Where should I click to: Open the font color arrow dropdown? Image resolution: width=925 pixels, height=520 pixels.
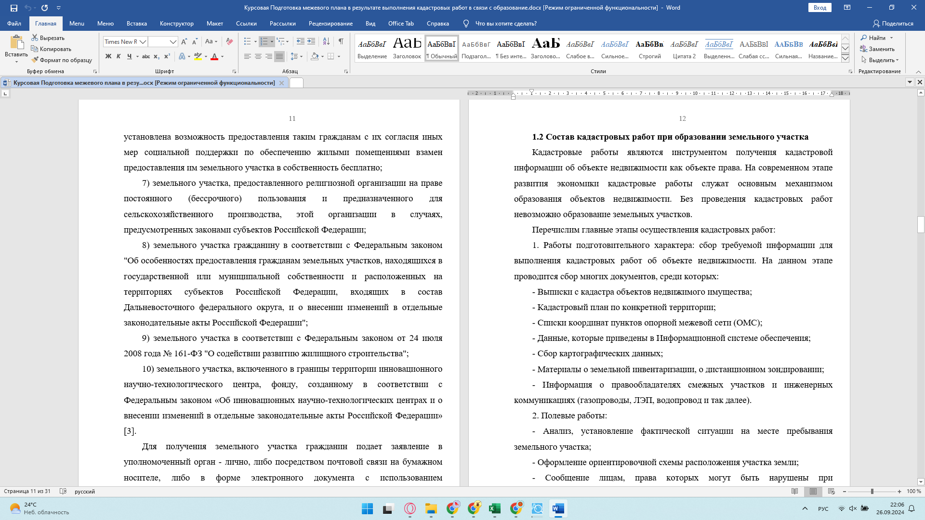click(223, 57)
